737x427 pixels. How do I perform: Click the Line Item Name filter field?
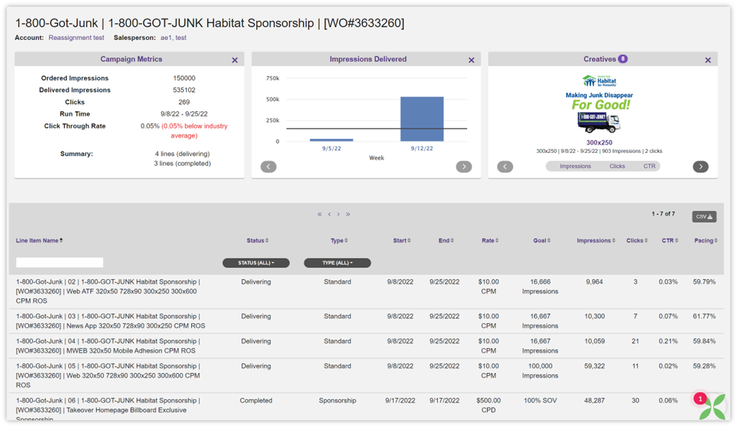[x=60, y=262]
